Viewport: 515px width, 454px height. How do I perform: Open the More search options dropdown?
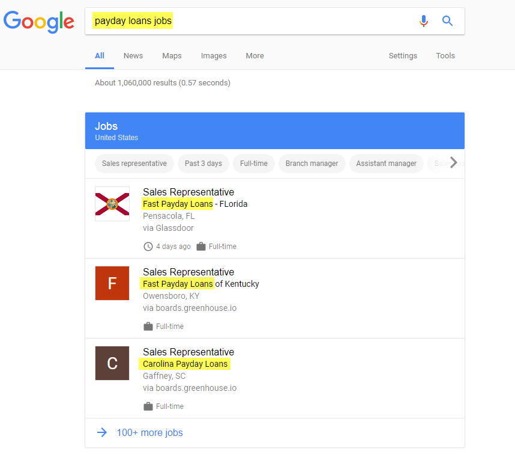(254, 56)
